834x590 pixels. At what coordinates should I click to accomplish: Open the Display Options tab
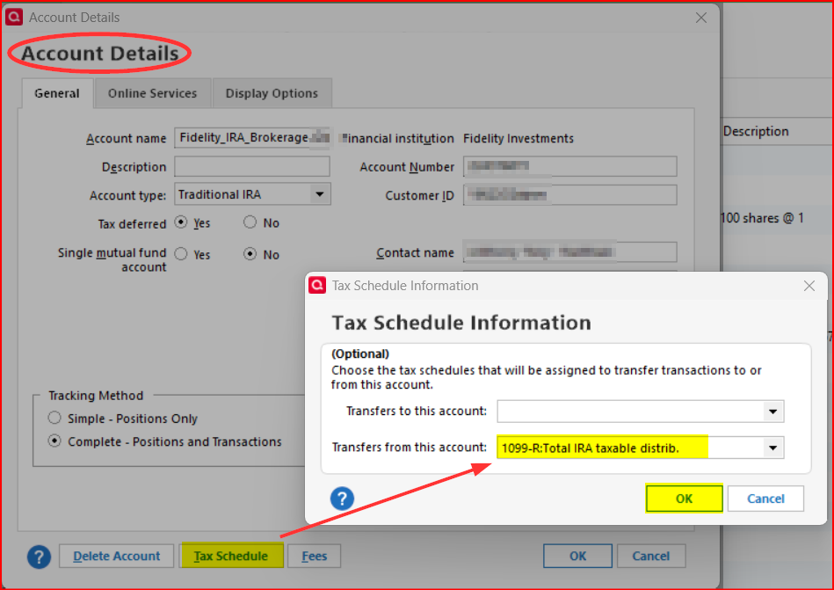click(x=272, y=93)
